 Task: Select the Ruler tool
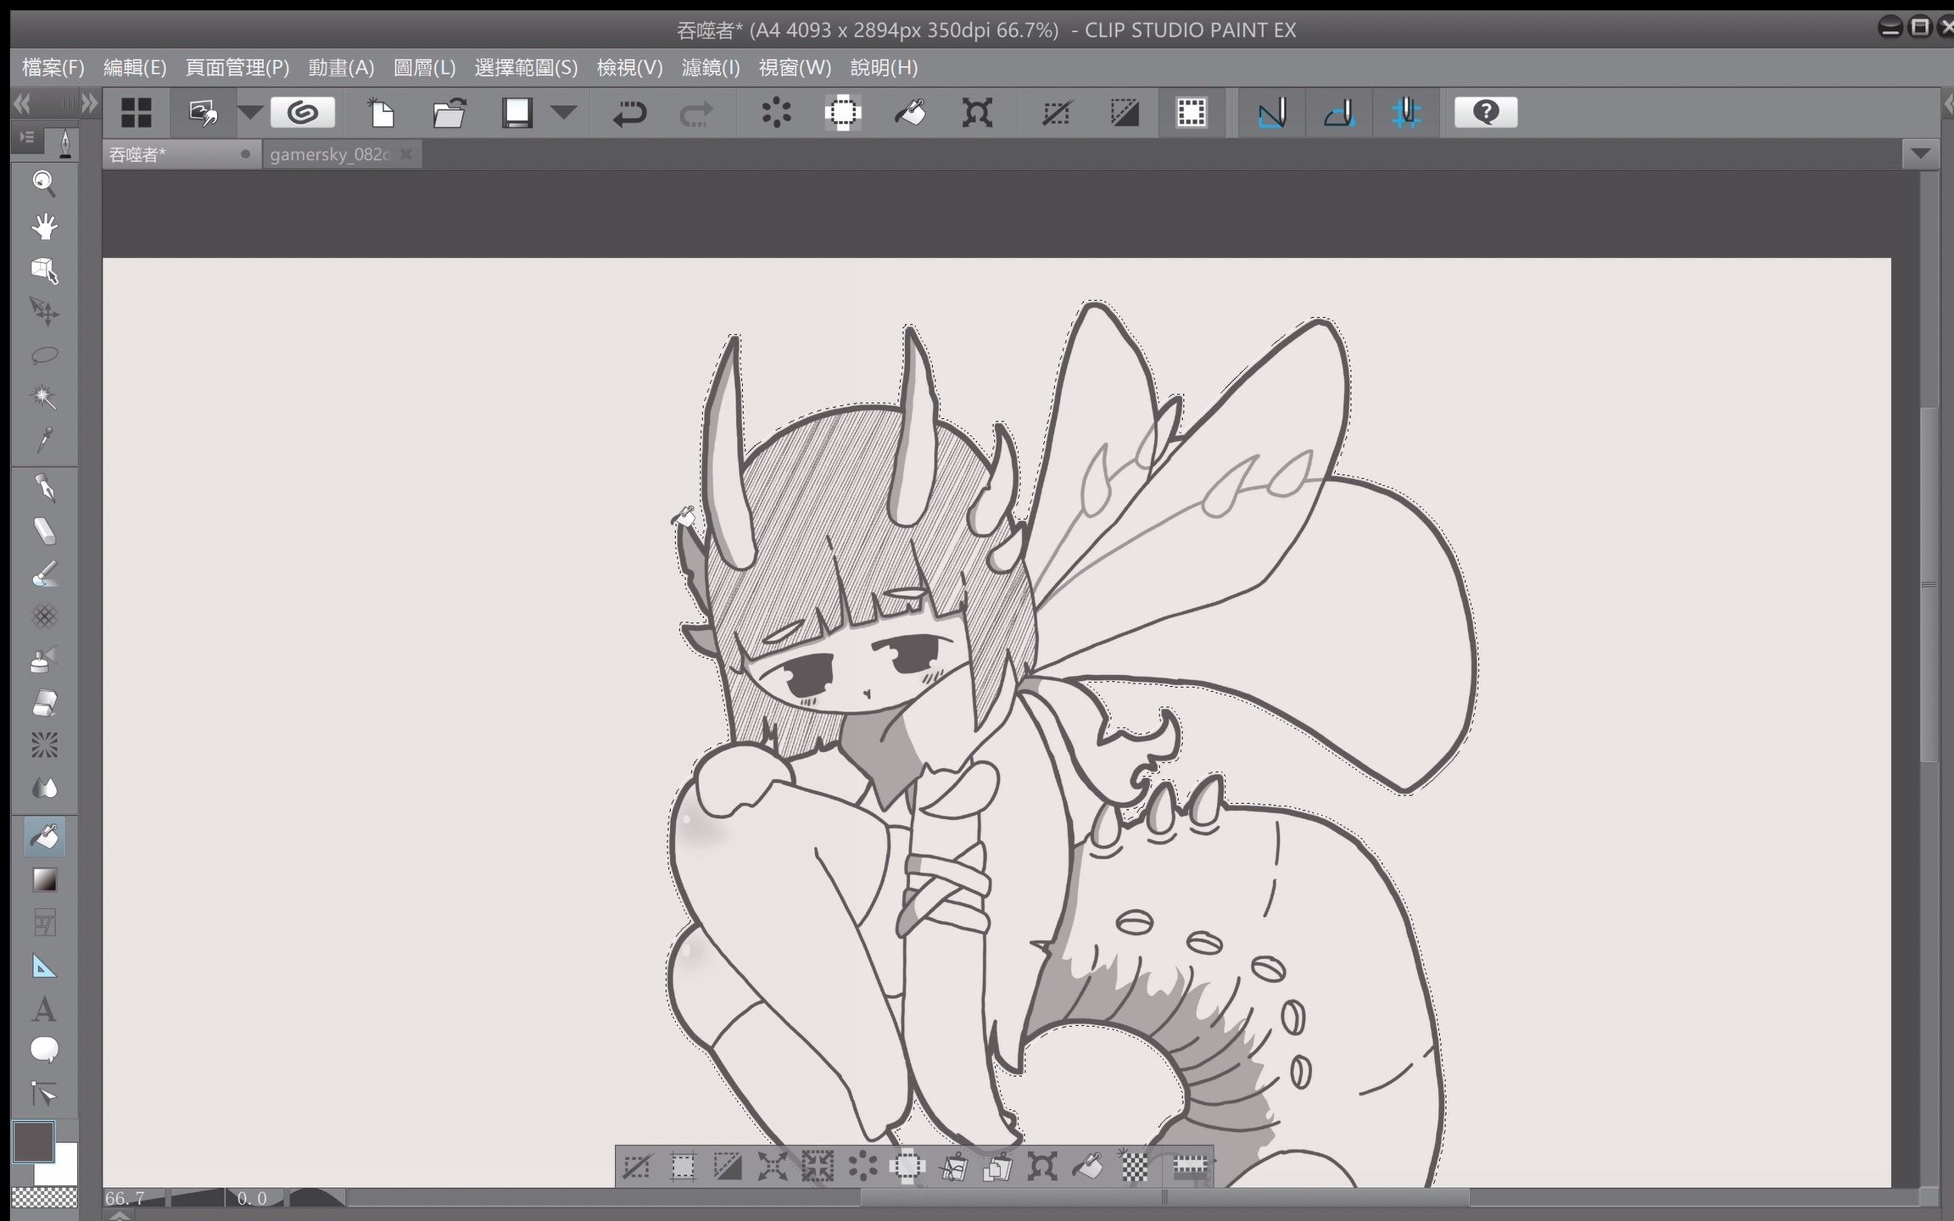click(44, 966)
